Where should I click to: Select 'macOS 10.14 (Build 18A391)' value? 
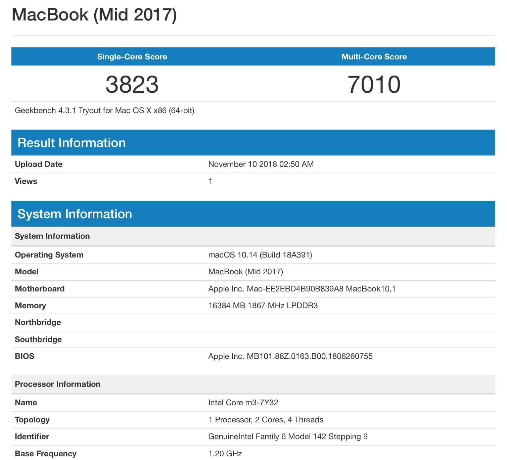[260, 255]
